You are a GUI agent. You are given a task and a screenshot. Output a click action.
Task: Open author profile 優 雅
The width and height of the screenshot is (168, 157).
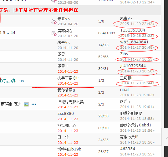(x=63, y=137)
